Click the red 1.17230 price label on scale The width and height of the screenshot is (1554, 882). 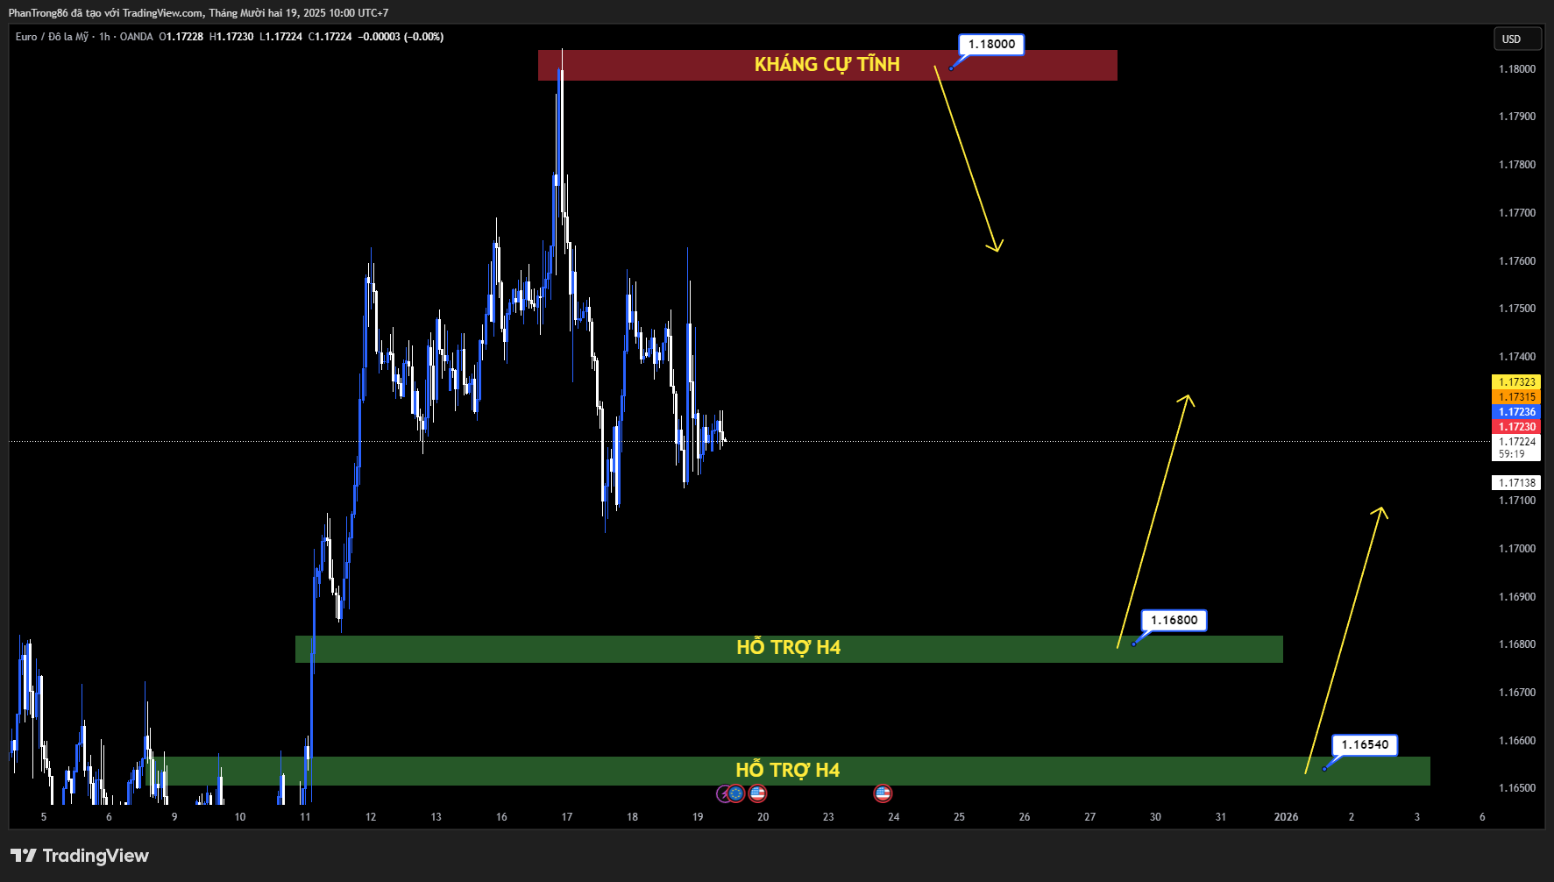coord(1515,425)
